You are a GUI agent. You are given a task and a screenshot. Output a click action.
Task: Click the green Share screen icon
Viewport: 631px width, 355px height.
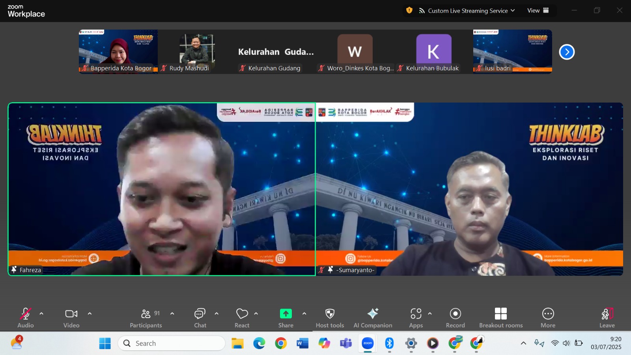pos(286,314)
